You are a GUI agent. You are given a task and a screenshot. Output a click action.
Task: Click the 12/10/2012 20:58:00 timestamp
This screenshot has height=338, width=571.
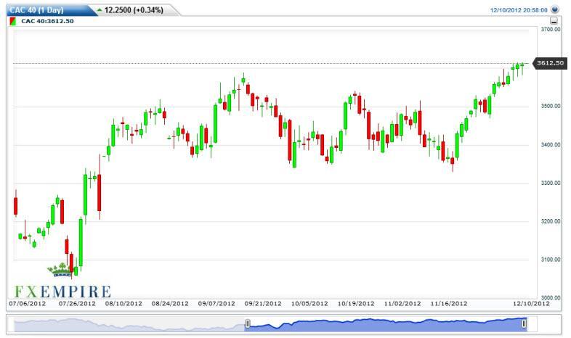[x=519, y=10]
